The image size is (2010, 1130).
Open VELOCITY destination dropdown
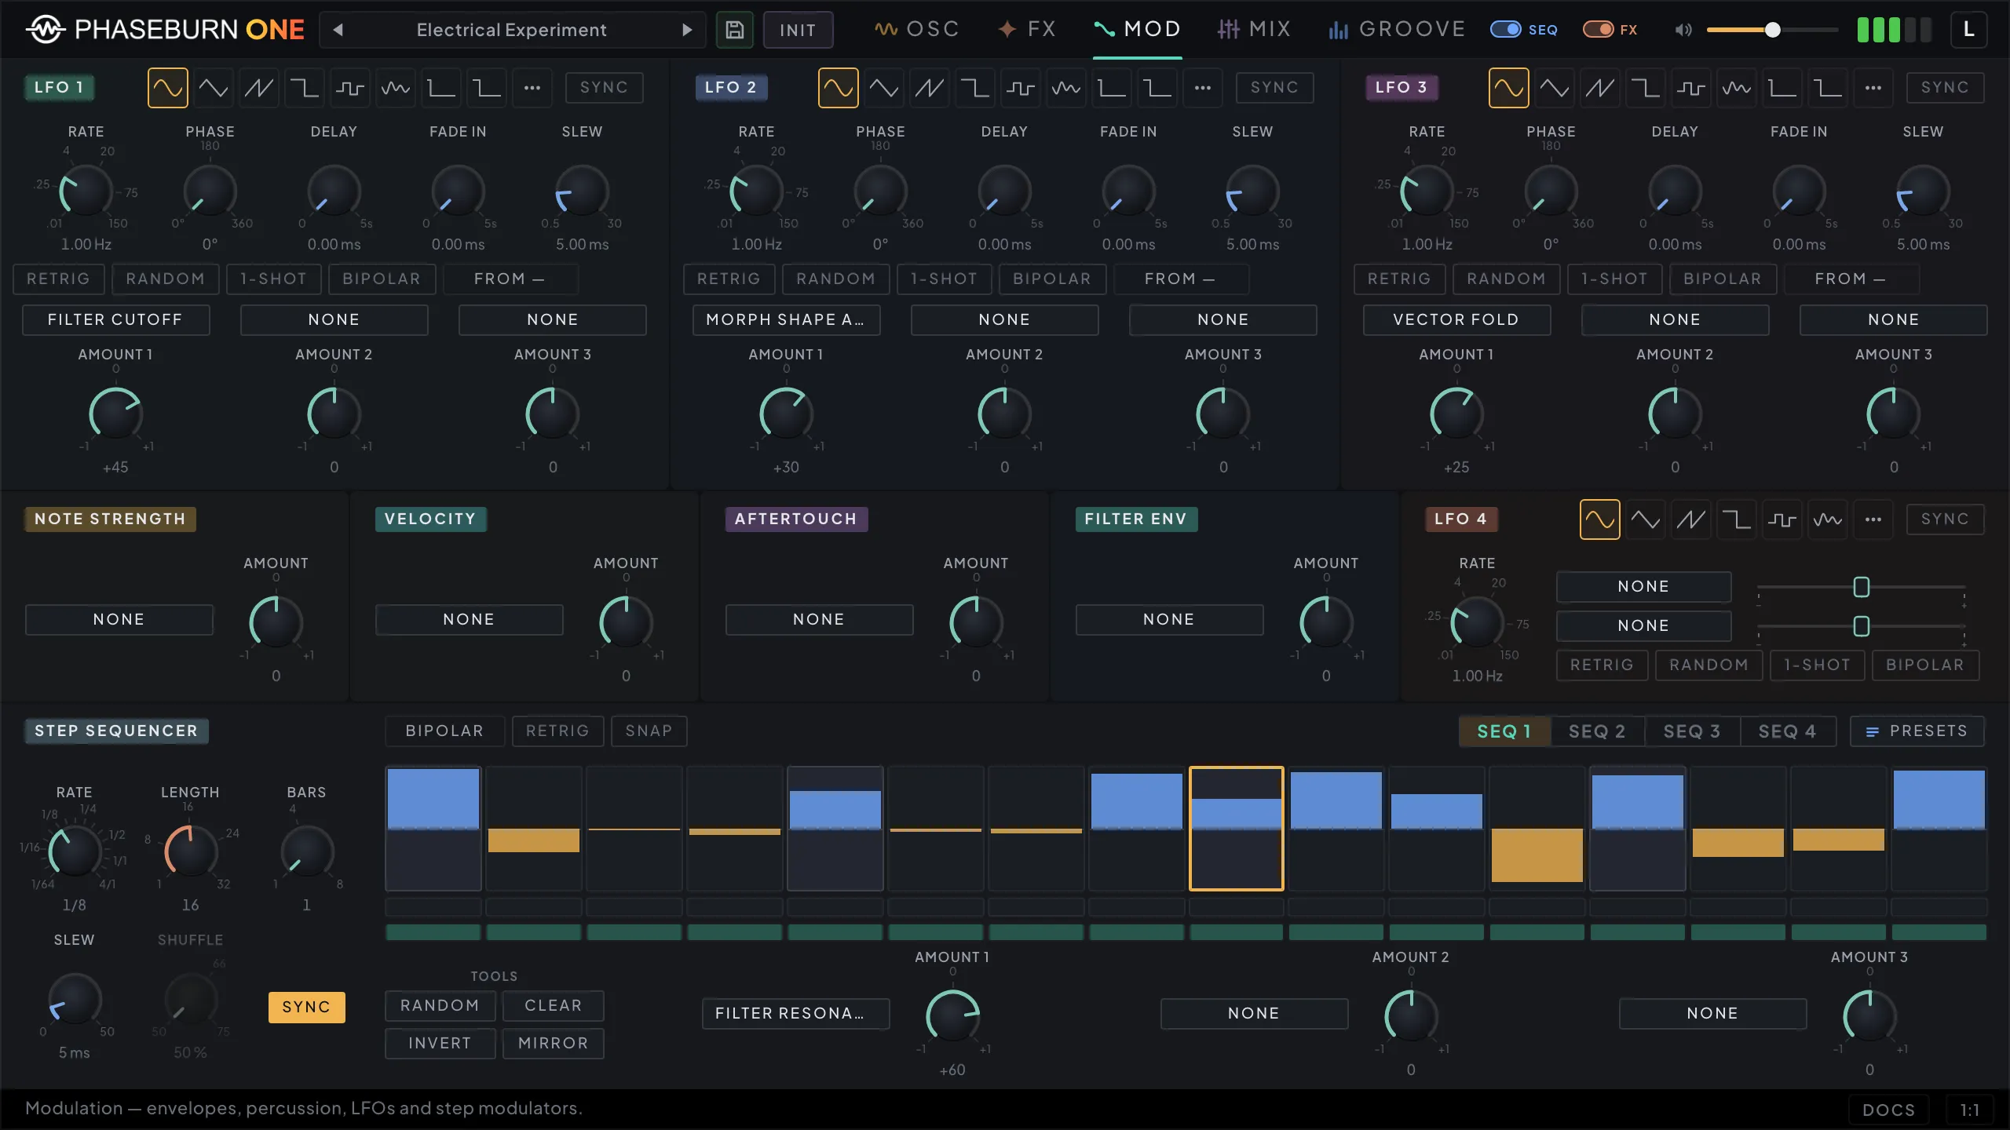pyautogui.click(x=470, y=620)
